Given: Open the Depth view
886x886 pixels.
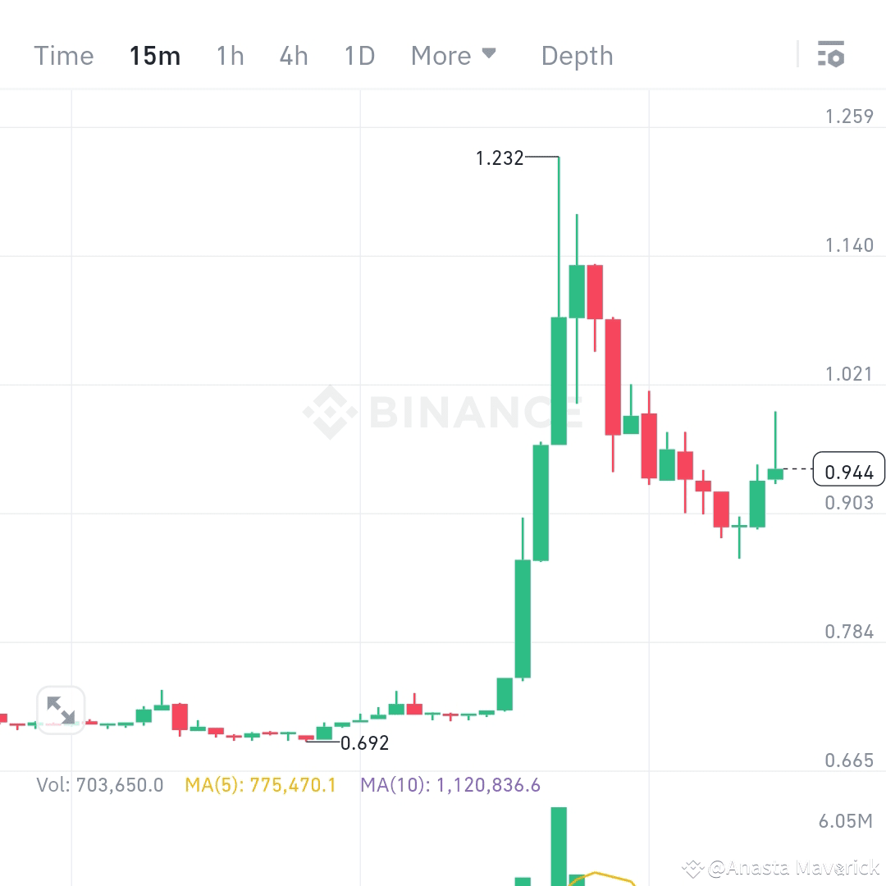Looking at the screenshot, I should (x=577, y=55).
